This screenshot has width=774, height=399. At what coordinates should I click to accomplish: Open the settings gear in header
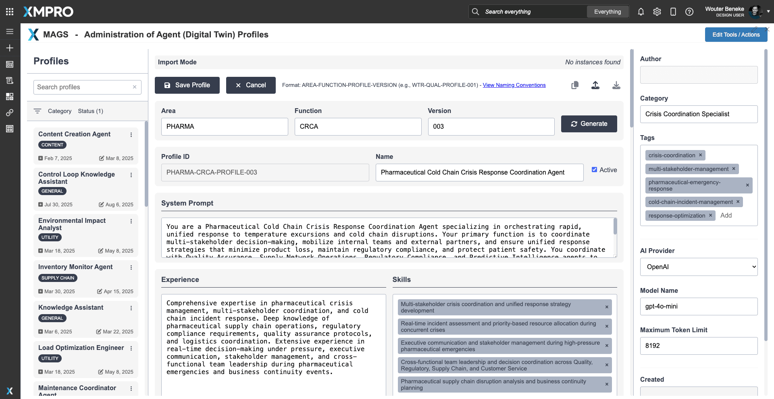pyautogui.click(x=657, y=12)
